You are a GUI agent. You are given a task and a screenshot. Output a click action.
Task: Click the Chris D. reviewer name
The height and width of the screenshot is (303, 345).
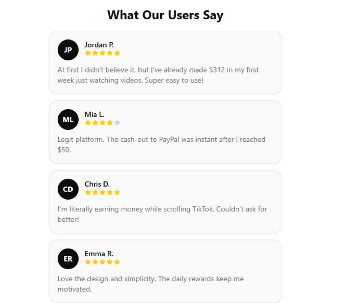[x=97, y=184]
